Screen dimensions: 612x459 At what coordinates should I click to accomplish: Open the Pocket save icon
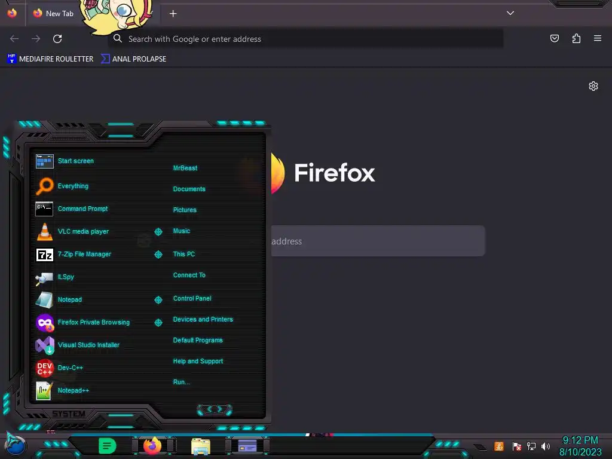tap(554, 38)
